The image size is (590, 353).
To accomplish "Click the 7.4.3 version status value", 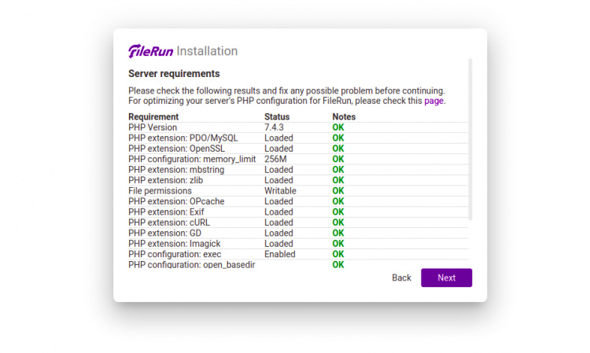I will point(273,127).
